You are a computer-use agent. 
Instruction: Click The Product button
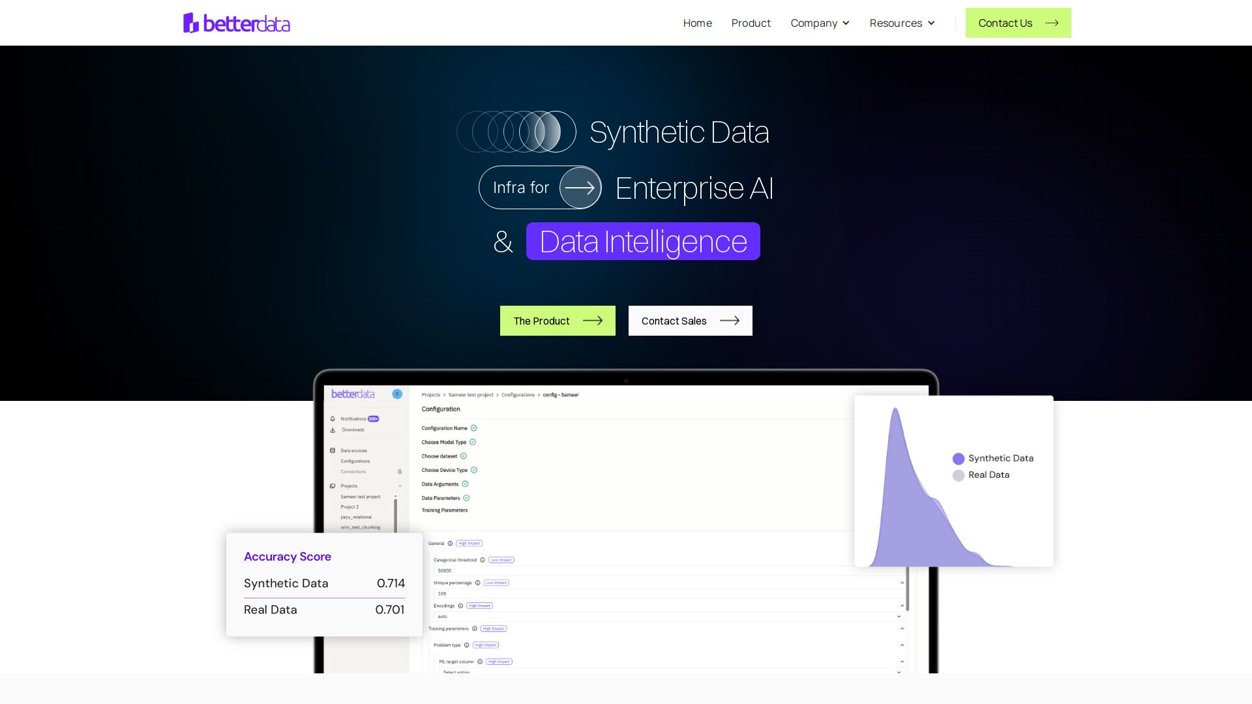click(558, 321)
